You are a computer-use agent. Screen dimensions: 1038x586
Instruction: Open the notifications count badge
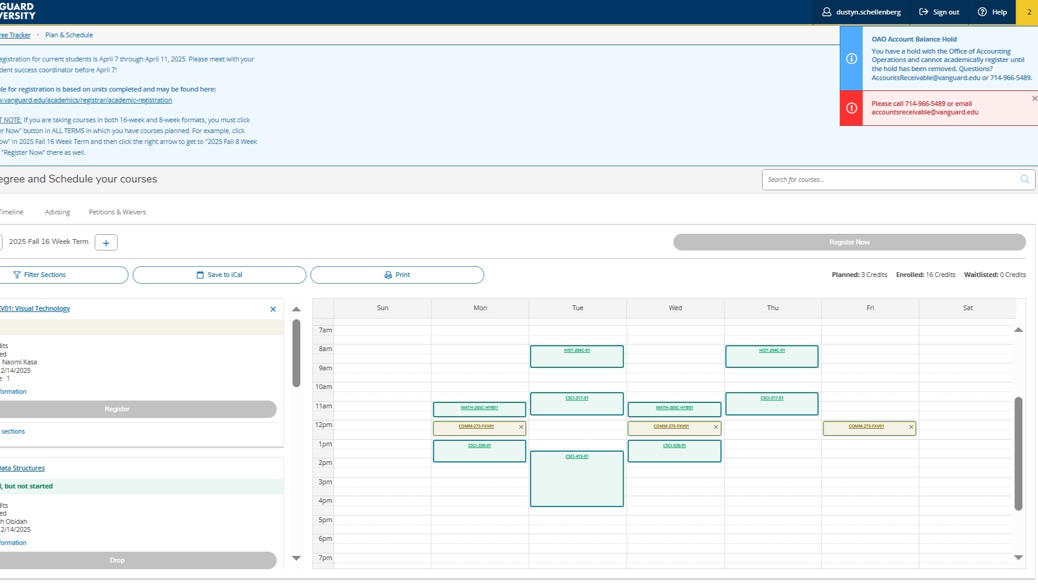1028,12
